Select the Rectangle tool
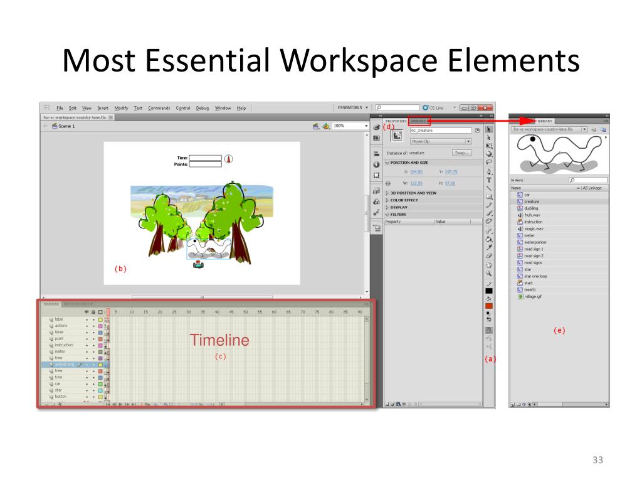Screen dimensions: 642x482 pos(489,196)
